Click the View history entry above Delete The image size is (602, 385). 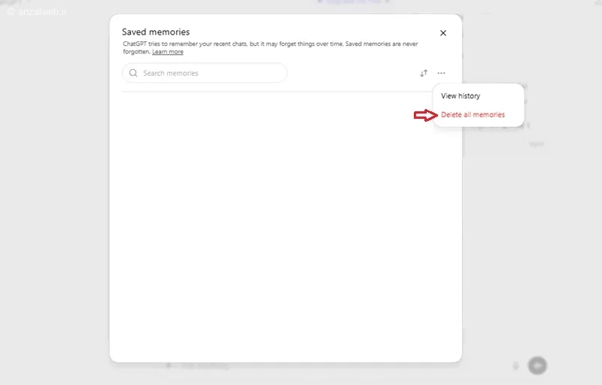click(x=461, y=95)
